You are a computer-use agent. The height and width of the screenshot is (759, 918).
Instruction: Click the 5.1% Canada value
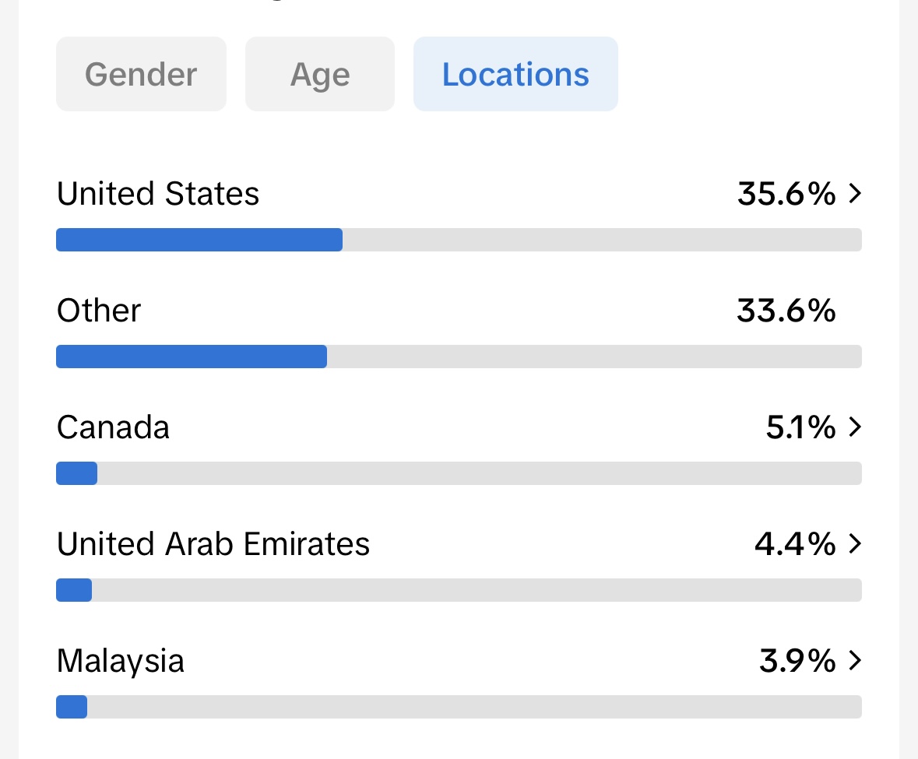click(x=801, y=427)
